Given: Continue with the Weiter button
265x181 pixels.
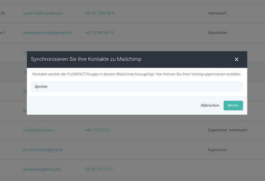Looking at the screenshot, I should point(233,105).
